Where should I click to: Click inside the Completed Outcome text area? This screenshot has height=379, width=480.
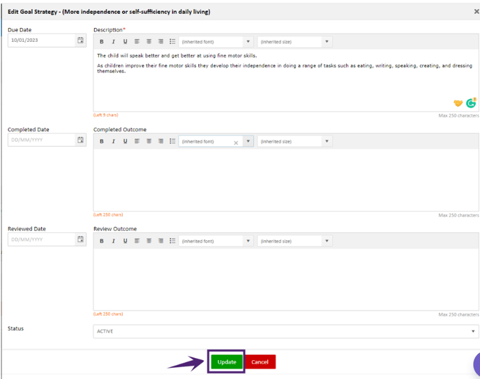[286, 180]
